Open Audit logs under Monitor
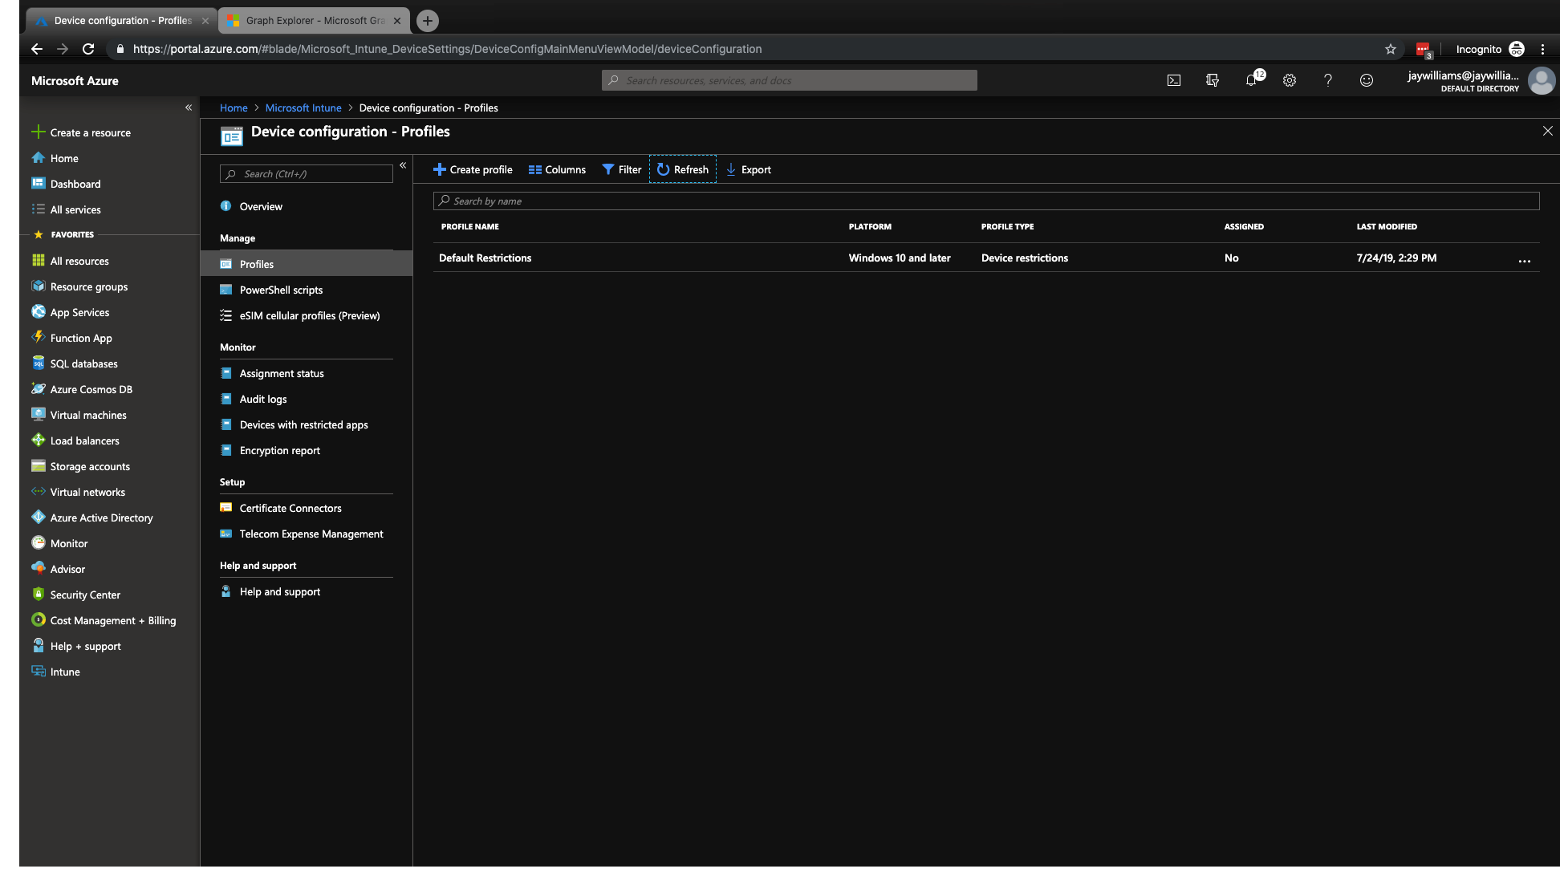The image size is (1560, 889). coord(262,399)
